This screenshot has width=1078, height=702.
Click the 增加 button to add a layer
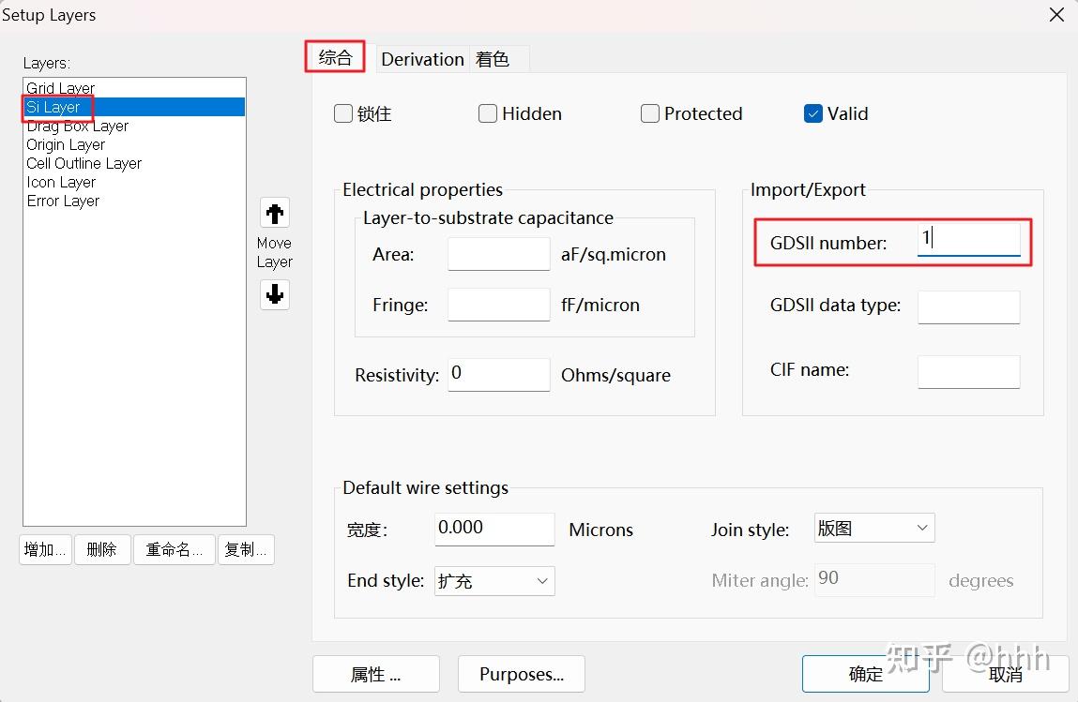44,550
